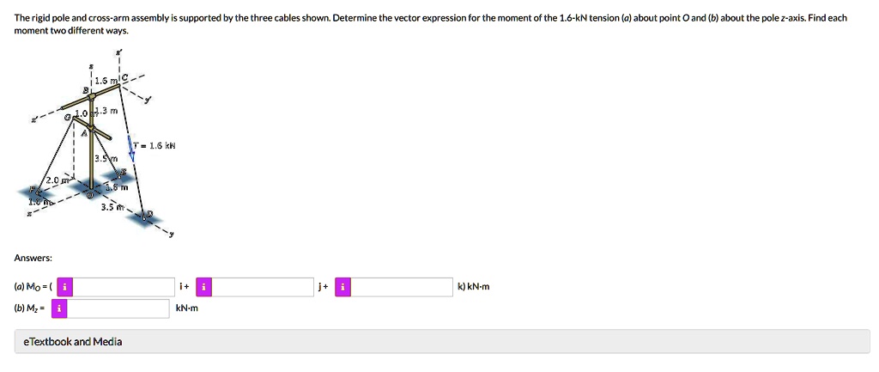879x372 pixels.
Task: Click info icon before the k-component field
Action: (x=343, y=287)
